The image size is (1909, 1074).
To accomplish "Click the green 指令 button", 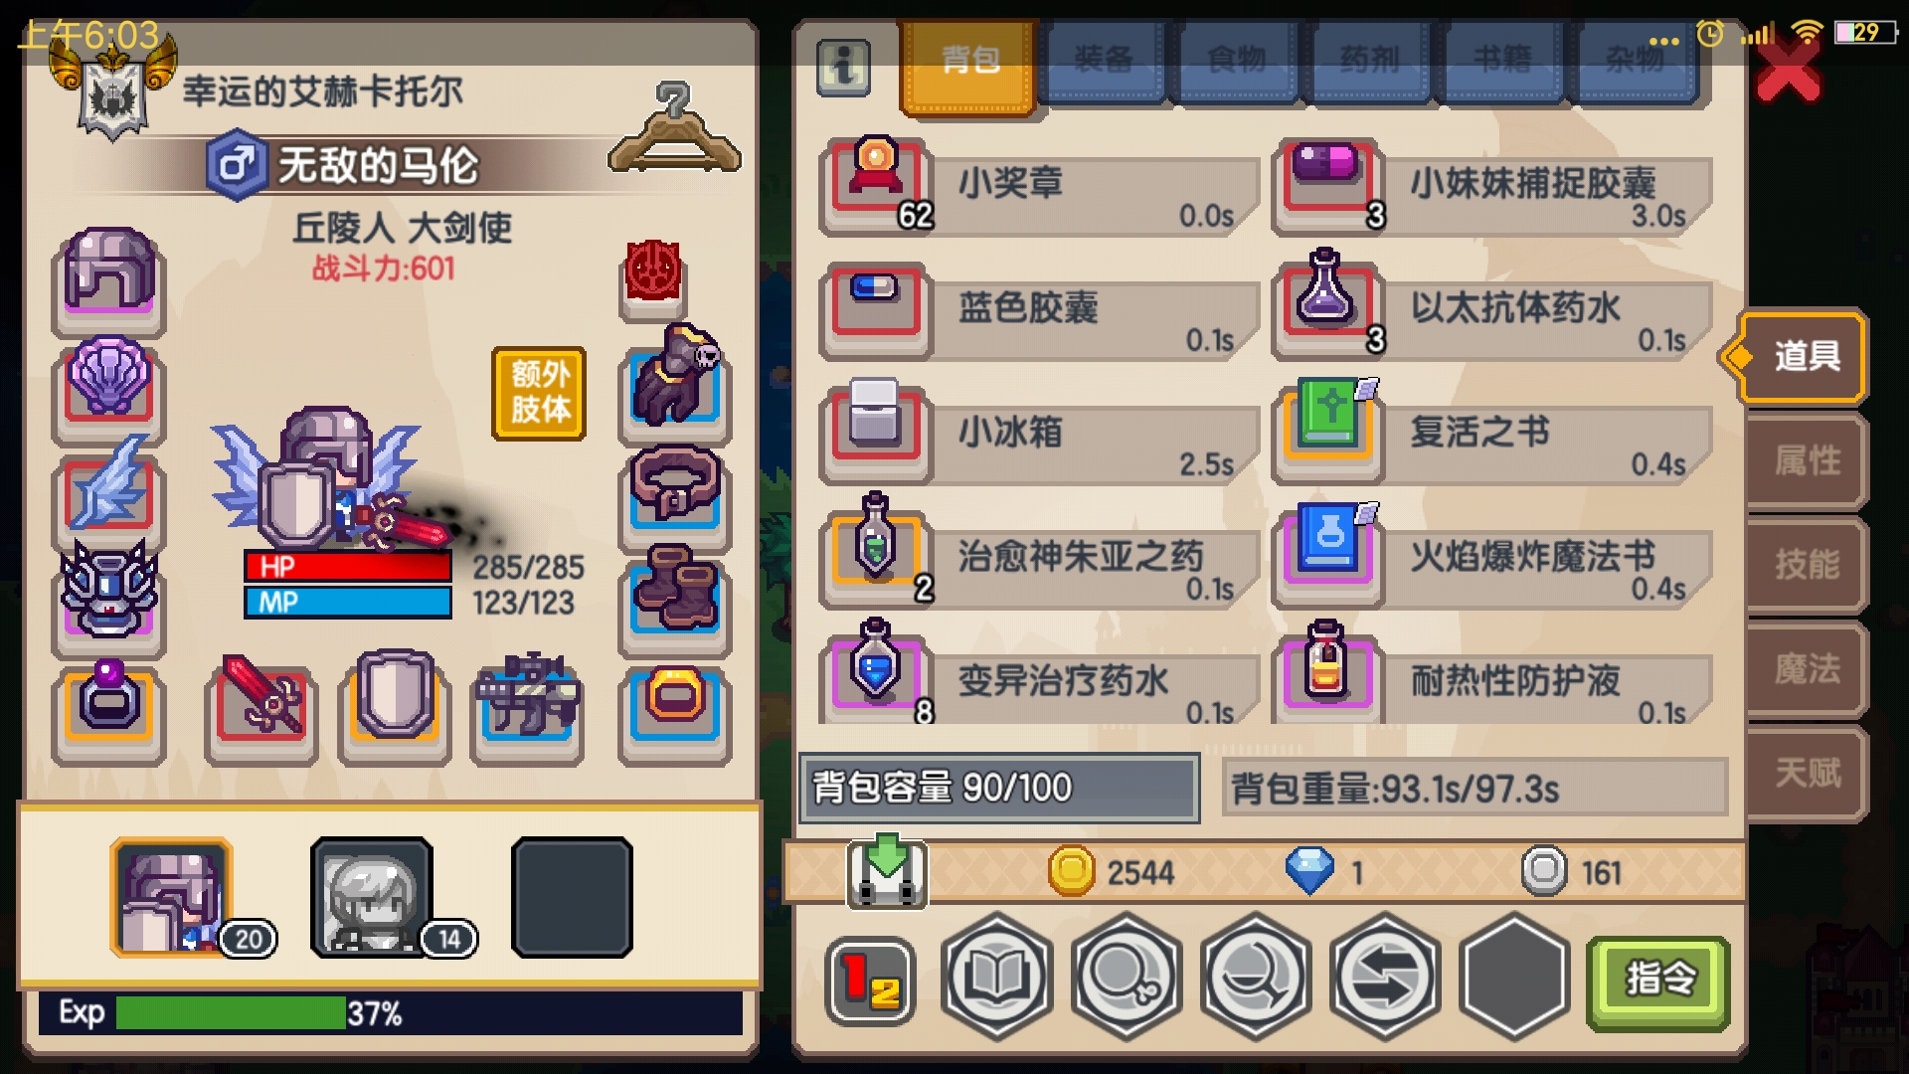I will pyautogui.click(x=1658, y=980).
